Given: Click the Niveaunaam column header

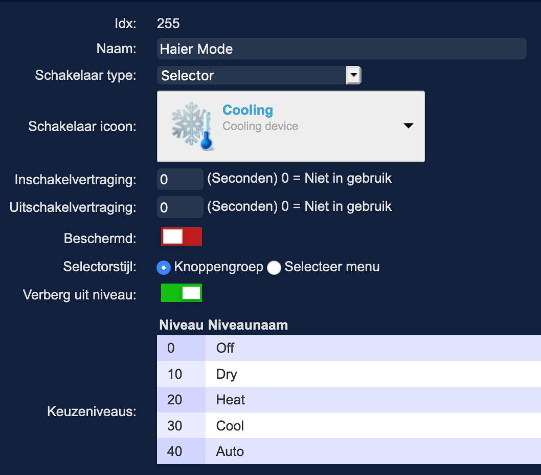Looking at the screenshot, I should pyautogui.click(x=248, y=325).
